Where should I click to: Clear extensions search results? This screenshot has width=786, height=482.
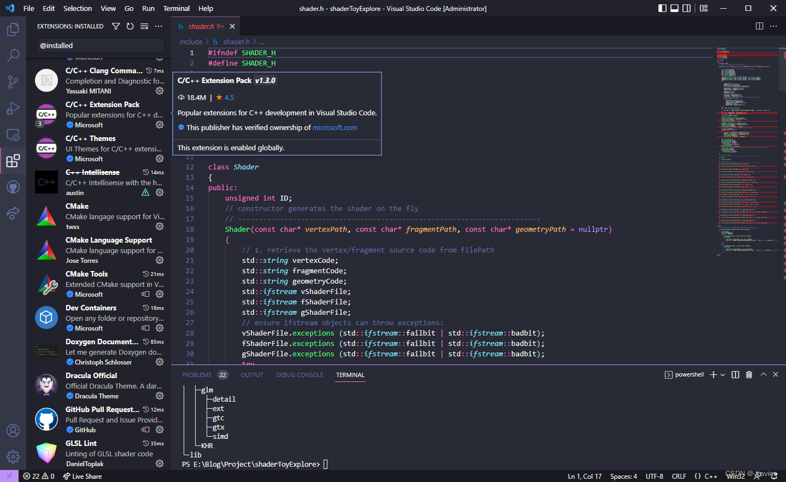tap(144, 26)
